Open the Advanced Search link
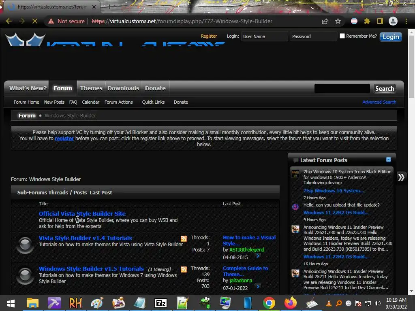This screenshot has width=415, height=311. 379,102
